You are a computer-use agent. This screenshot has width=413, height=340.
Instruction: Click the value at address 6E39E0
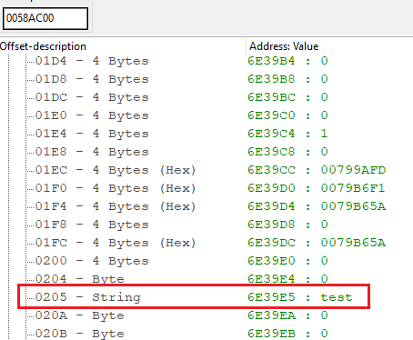coord(324,261)
